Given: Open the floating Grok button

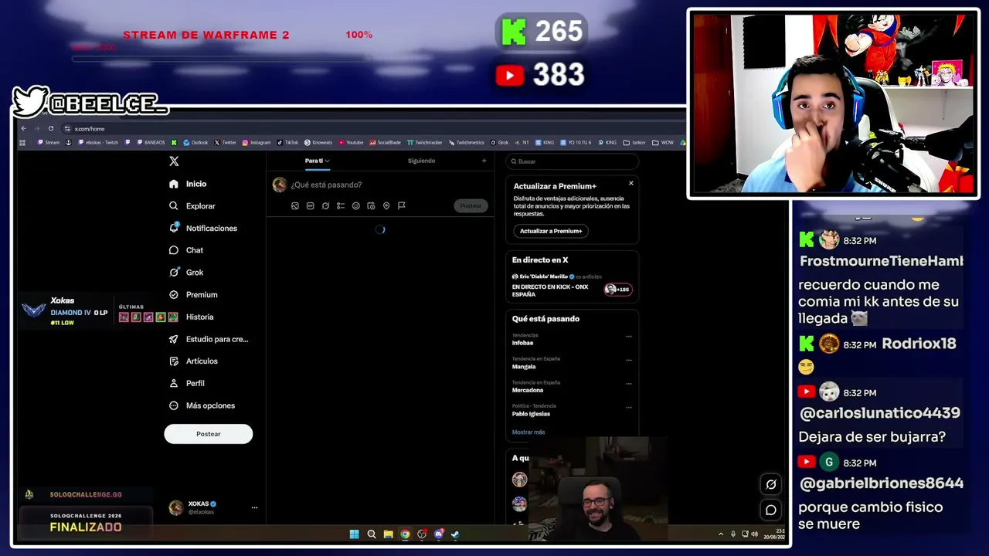Looking at the screenshot, I should coord(770,484).
